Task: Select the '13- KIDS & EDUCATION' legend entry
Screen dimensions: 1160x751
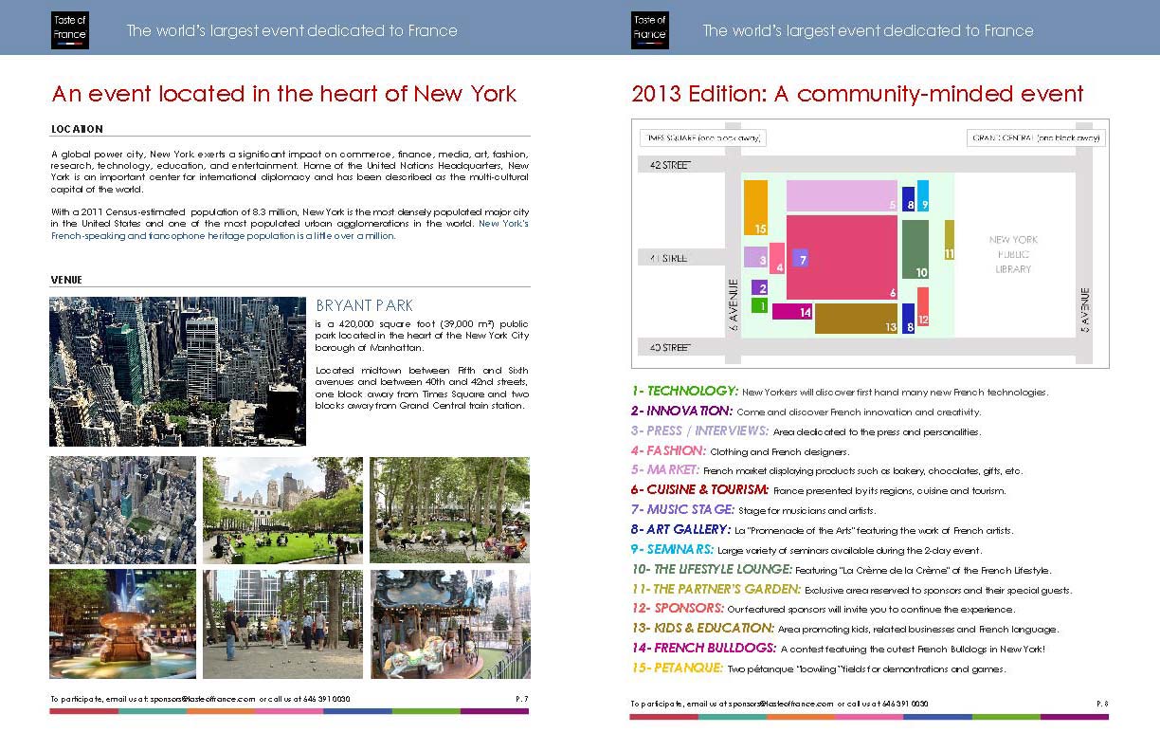Action: (x=702, y=629)
